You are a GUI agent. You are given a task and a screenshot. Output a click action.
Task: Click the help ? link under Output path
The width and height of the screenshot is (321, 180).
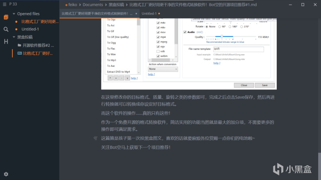(217, 63)
